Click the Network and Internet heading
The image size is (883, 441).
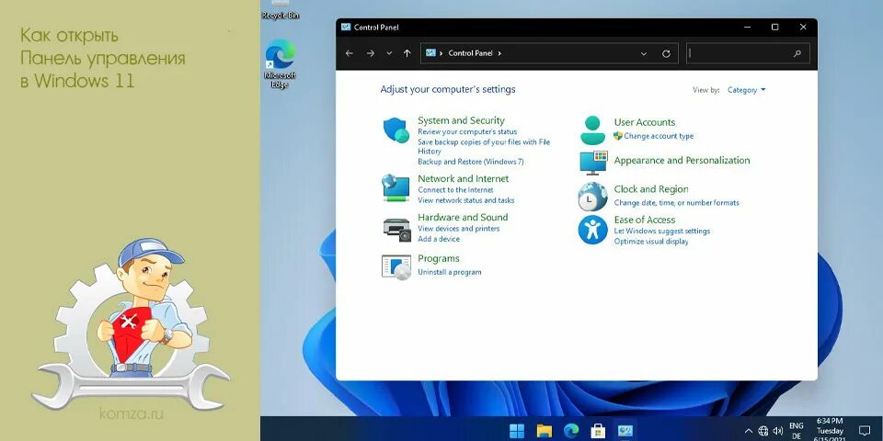[x=463, y=179]
